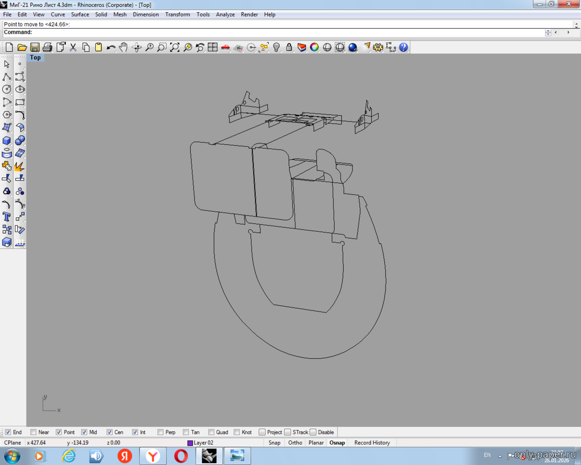Screen dimensions: 581x465
Task: Open the Top viewport title menu
Action: 35,58
